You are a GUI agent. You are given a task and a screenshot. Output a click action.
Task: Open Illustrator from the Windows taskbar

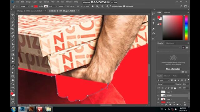[31, 109]
